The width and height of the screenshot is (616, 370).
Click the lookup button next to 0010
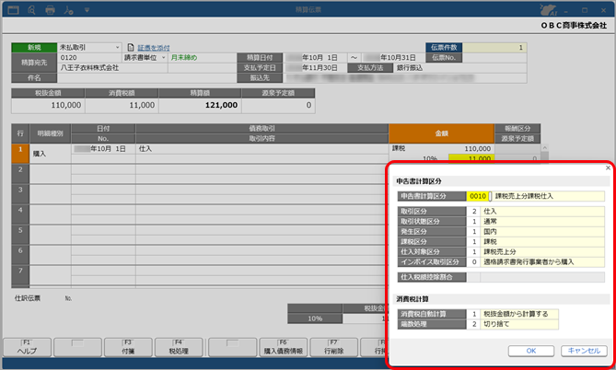(x=490, y=196)
